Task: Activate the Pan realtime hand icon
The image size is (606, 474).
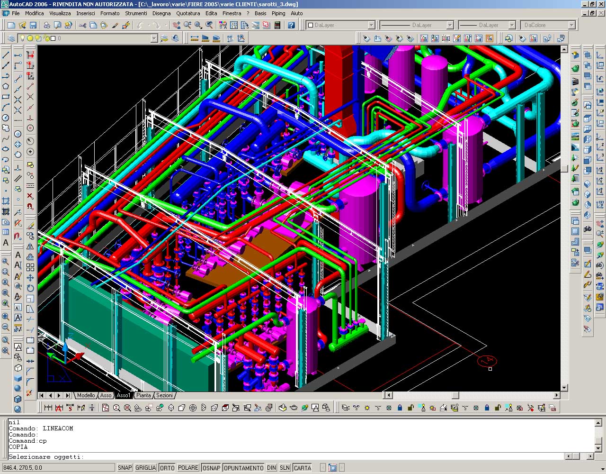Action: (x=177, y=25)
